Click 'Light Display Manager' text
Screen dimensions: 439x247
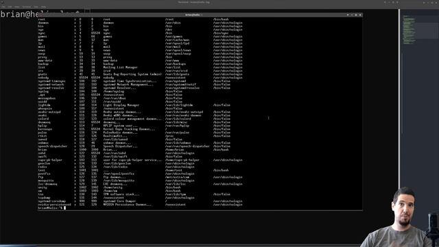[121, 105]
